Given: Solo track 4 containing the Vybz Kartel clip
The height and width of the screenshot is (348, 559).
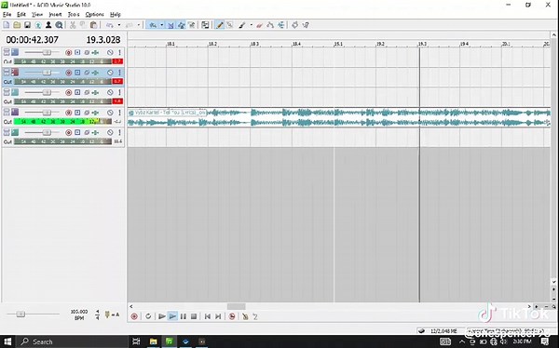Looking at the screenshot, I should (x=120, y=113).
